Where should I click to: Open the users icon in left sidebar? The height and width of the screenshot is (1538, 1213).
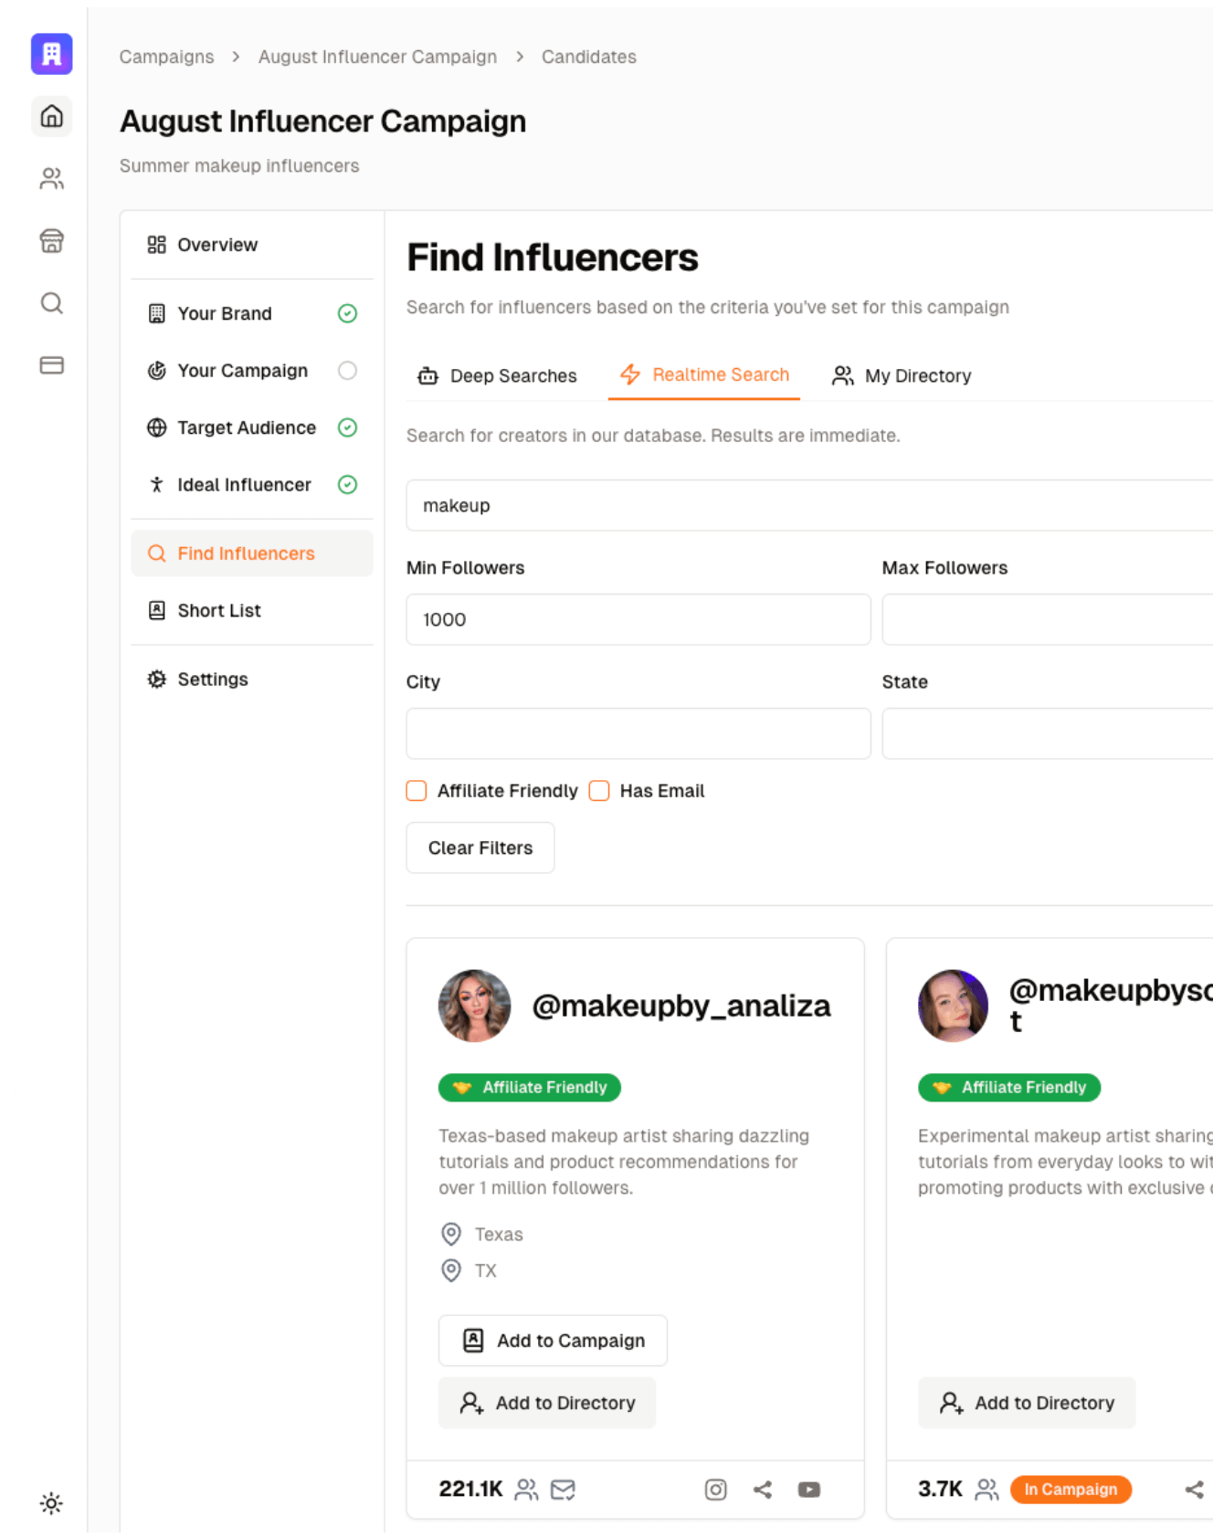pyautogui.click(x=52, y=178)
